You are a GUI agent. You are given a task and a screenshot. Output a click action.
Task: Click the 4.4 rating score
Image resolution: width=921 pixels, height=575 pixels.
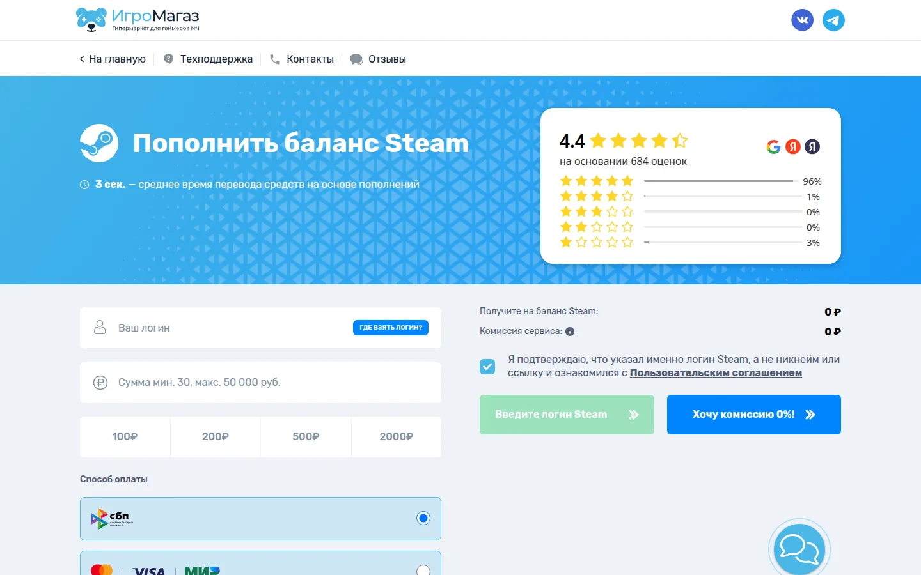pos(572,141)
